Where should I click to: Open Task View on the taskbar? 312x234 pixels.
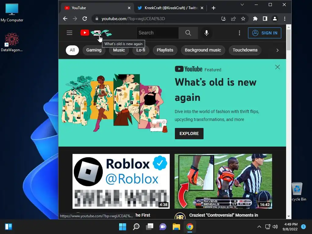coord(149,227)
